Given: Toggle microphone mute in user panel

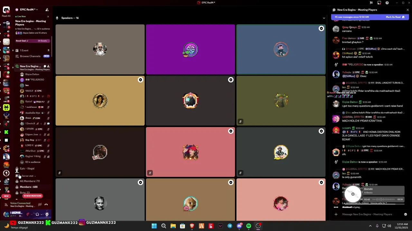Looking at the screenshot, I should click(28, 214).
